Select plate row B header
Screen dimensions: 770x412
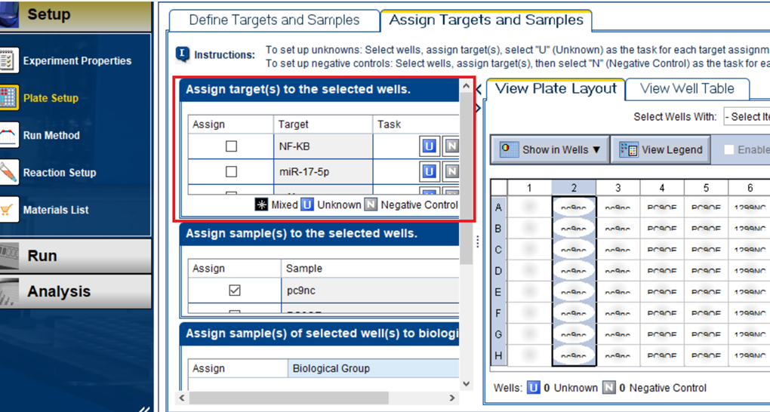499,229
